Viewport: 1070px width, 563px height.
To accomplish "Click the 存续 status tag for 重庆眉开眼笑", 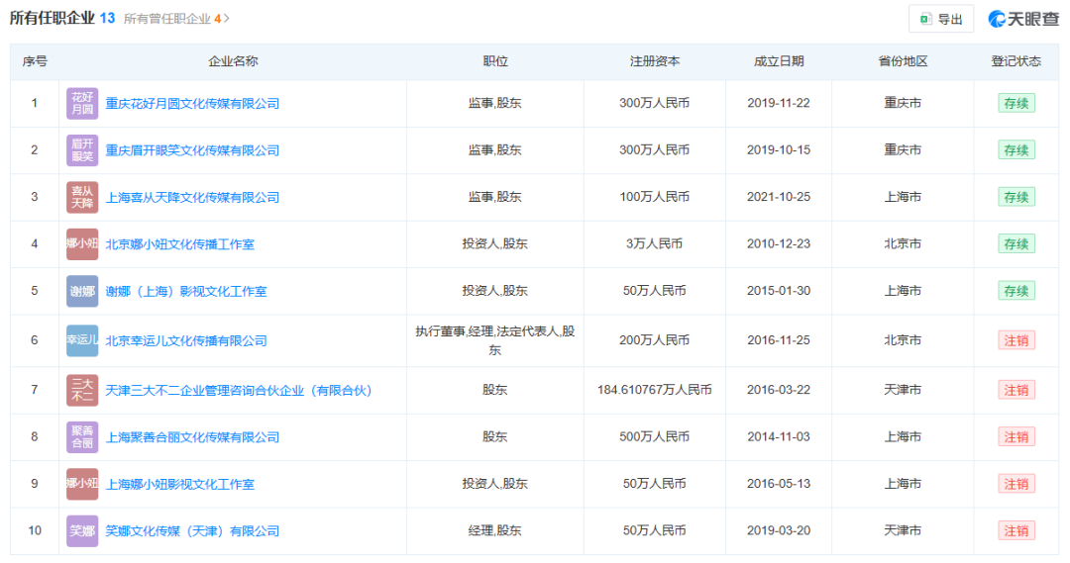I will tap(1016, 150).
